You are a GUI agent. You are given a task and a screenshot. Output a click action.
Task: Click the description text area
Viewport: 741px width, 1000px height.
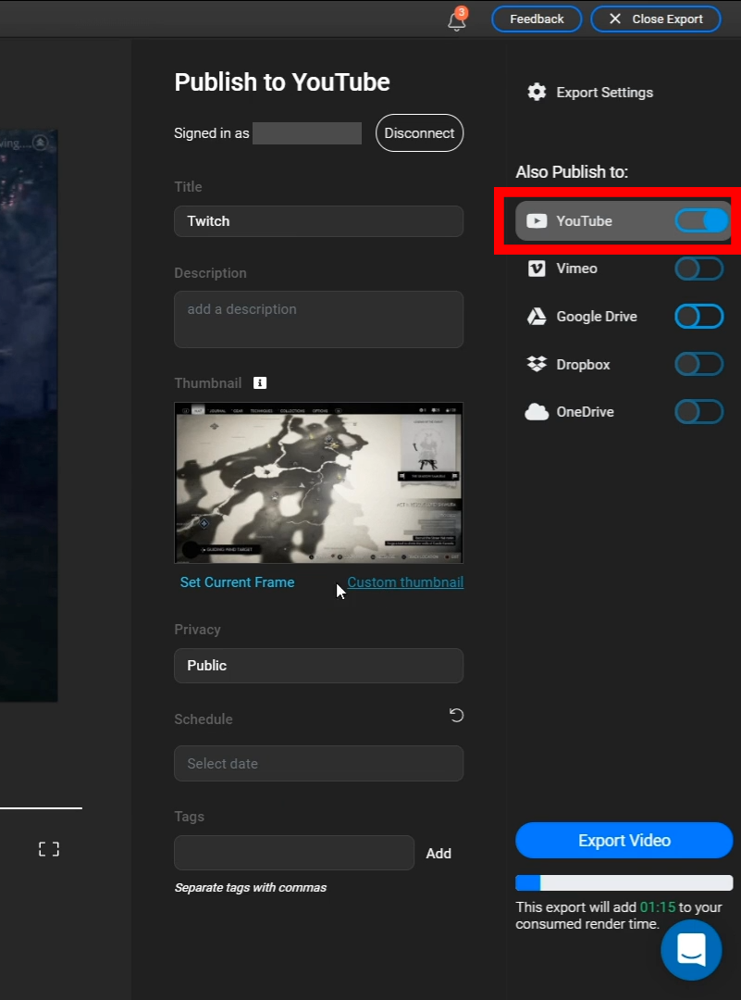(318, 319)
